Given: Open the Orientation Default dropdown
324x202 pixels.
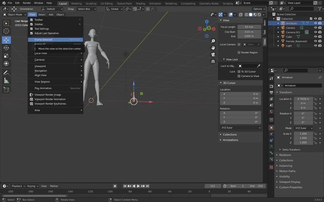Looking at the screenshot, I should (52, 9).
